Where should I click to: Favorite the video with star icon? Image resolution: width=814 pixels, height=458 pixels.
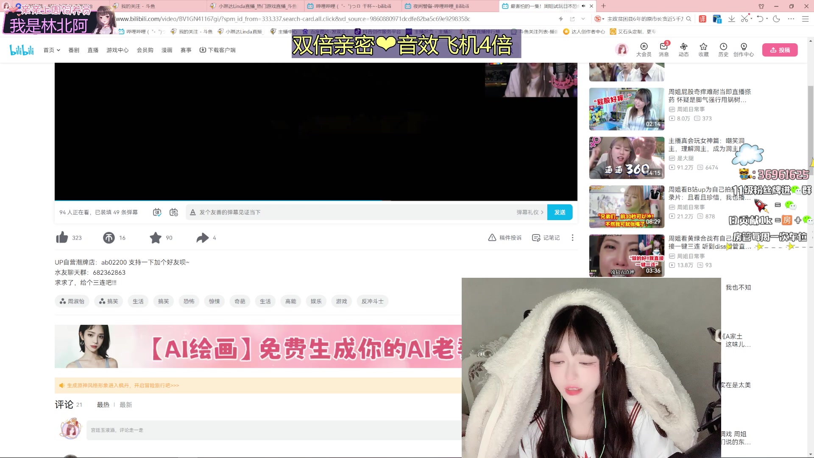coord(156,237)
